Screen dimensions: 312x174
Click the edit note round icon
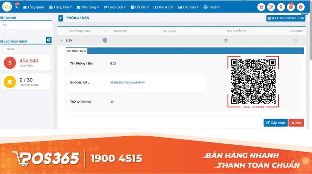pos(271,7)
